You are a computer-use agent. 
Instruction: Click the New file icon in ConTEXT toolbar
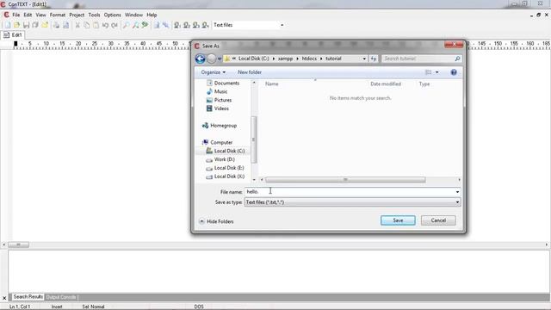click(x=8, y=25)
